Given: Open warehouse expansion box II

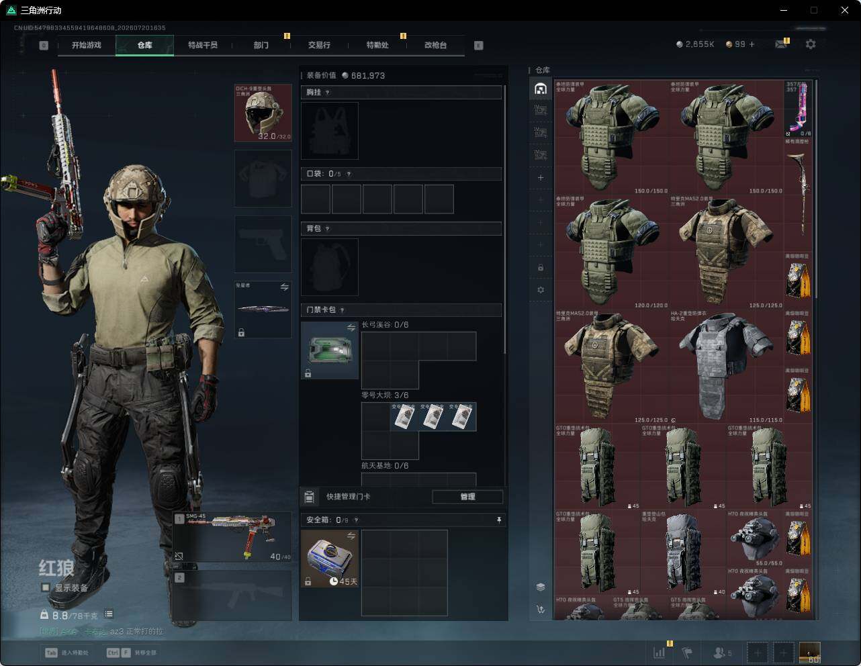Looking at the screenshot, I should 541,111.
